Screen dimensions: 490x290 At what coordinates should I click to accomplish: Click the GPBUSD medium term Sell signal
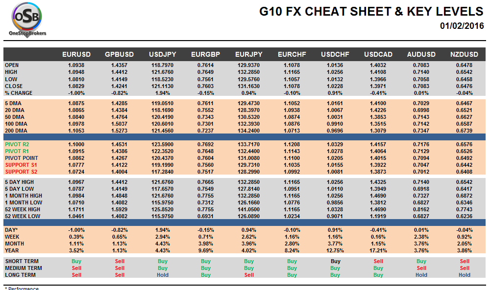click(x=120, y=268)
